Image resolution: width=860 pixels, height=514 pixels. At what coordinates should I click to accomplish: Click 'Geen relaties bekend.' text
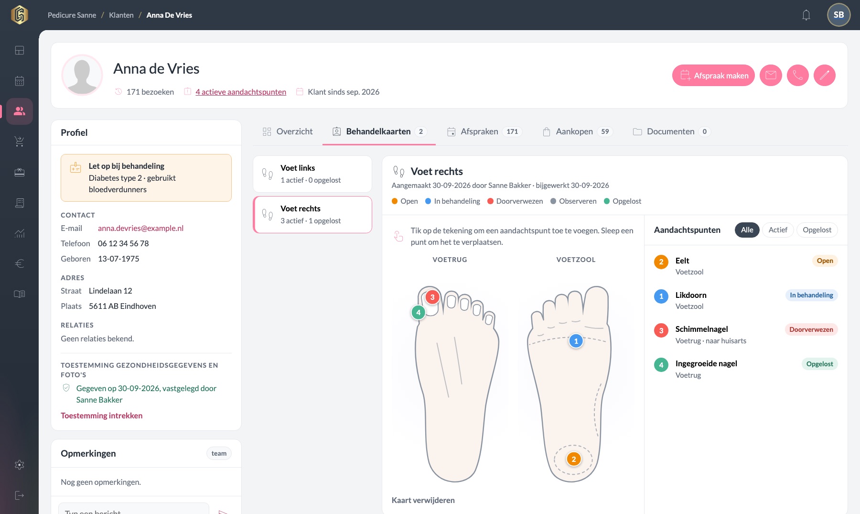(x=97, y=339)
